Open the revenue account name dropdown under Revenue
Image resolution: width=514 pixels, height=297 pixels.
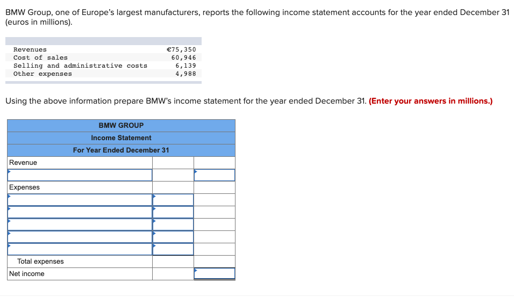pyautogui.click(x=80, y=175)
